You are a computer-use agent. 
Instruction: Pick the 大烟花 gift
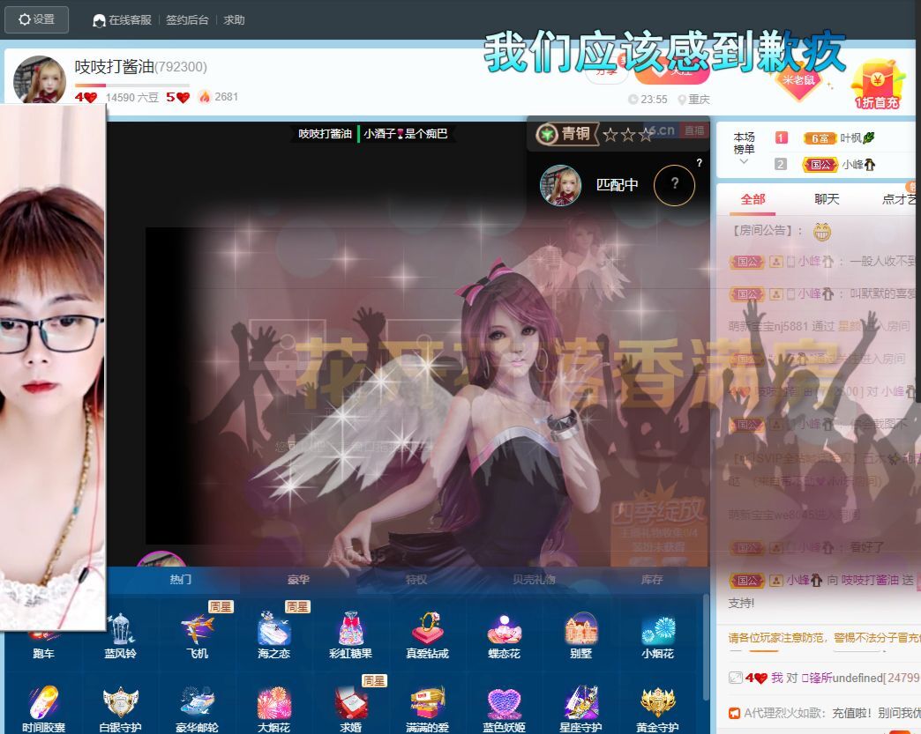tap(273, 708)
